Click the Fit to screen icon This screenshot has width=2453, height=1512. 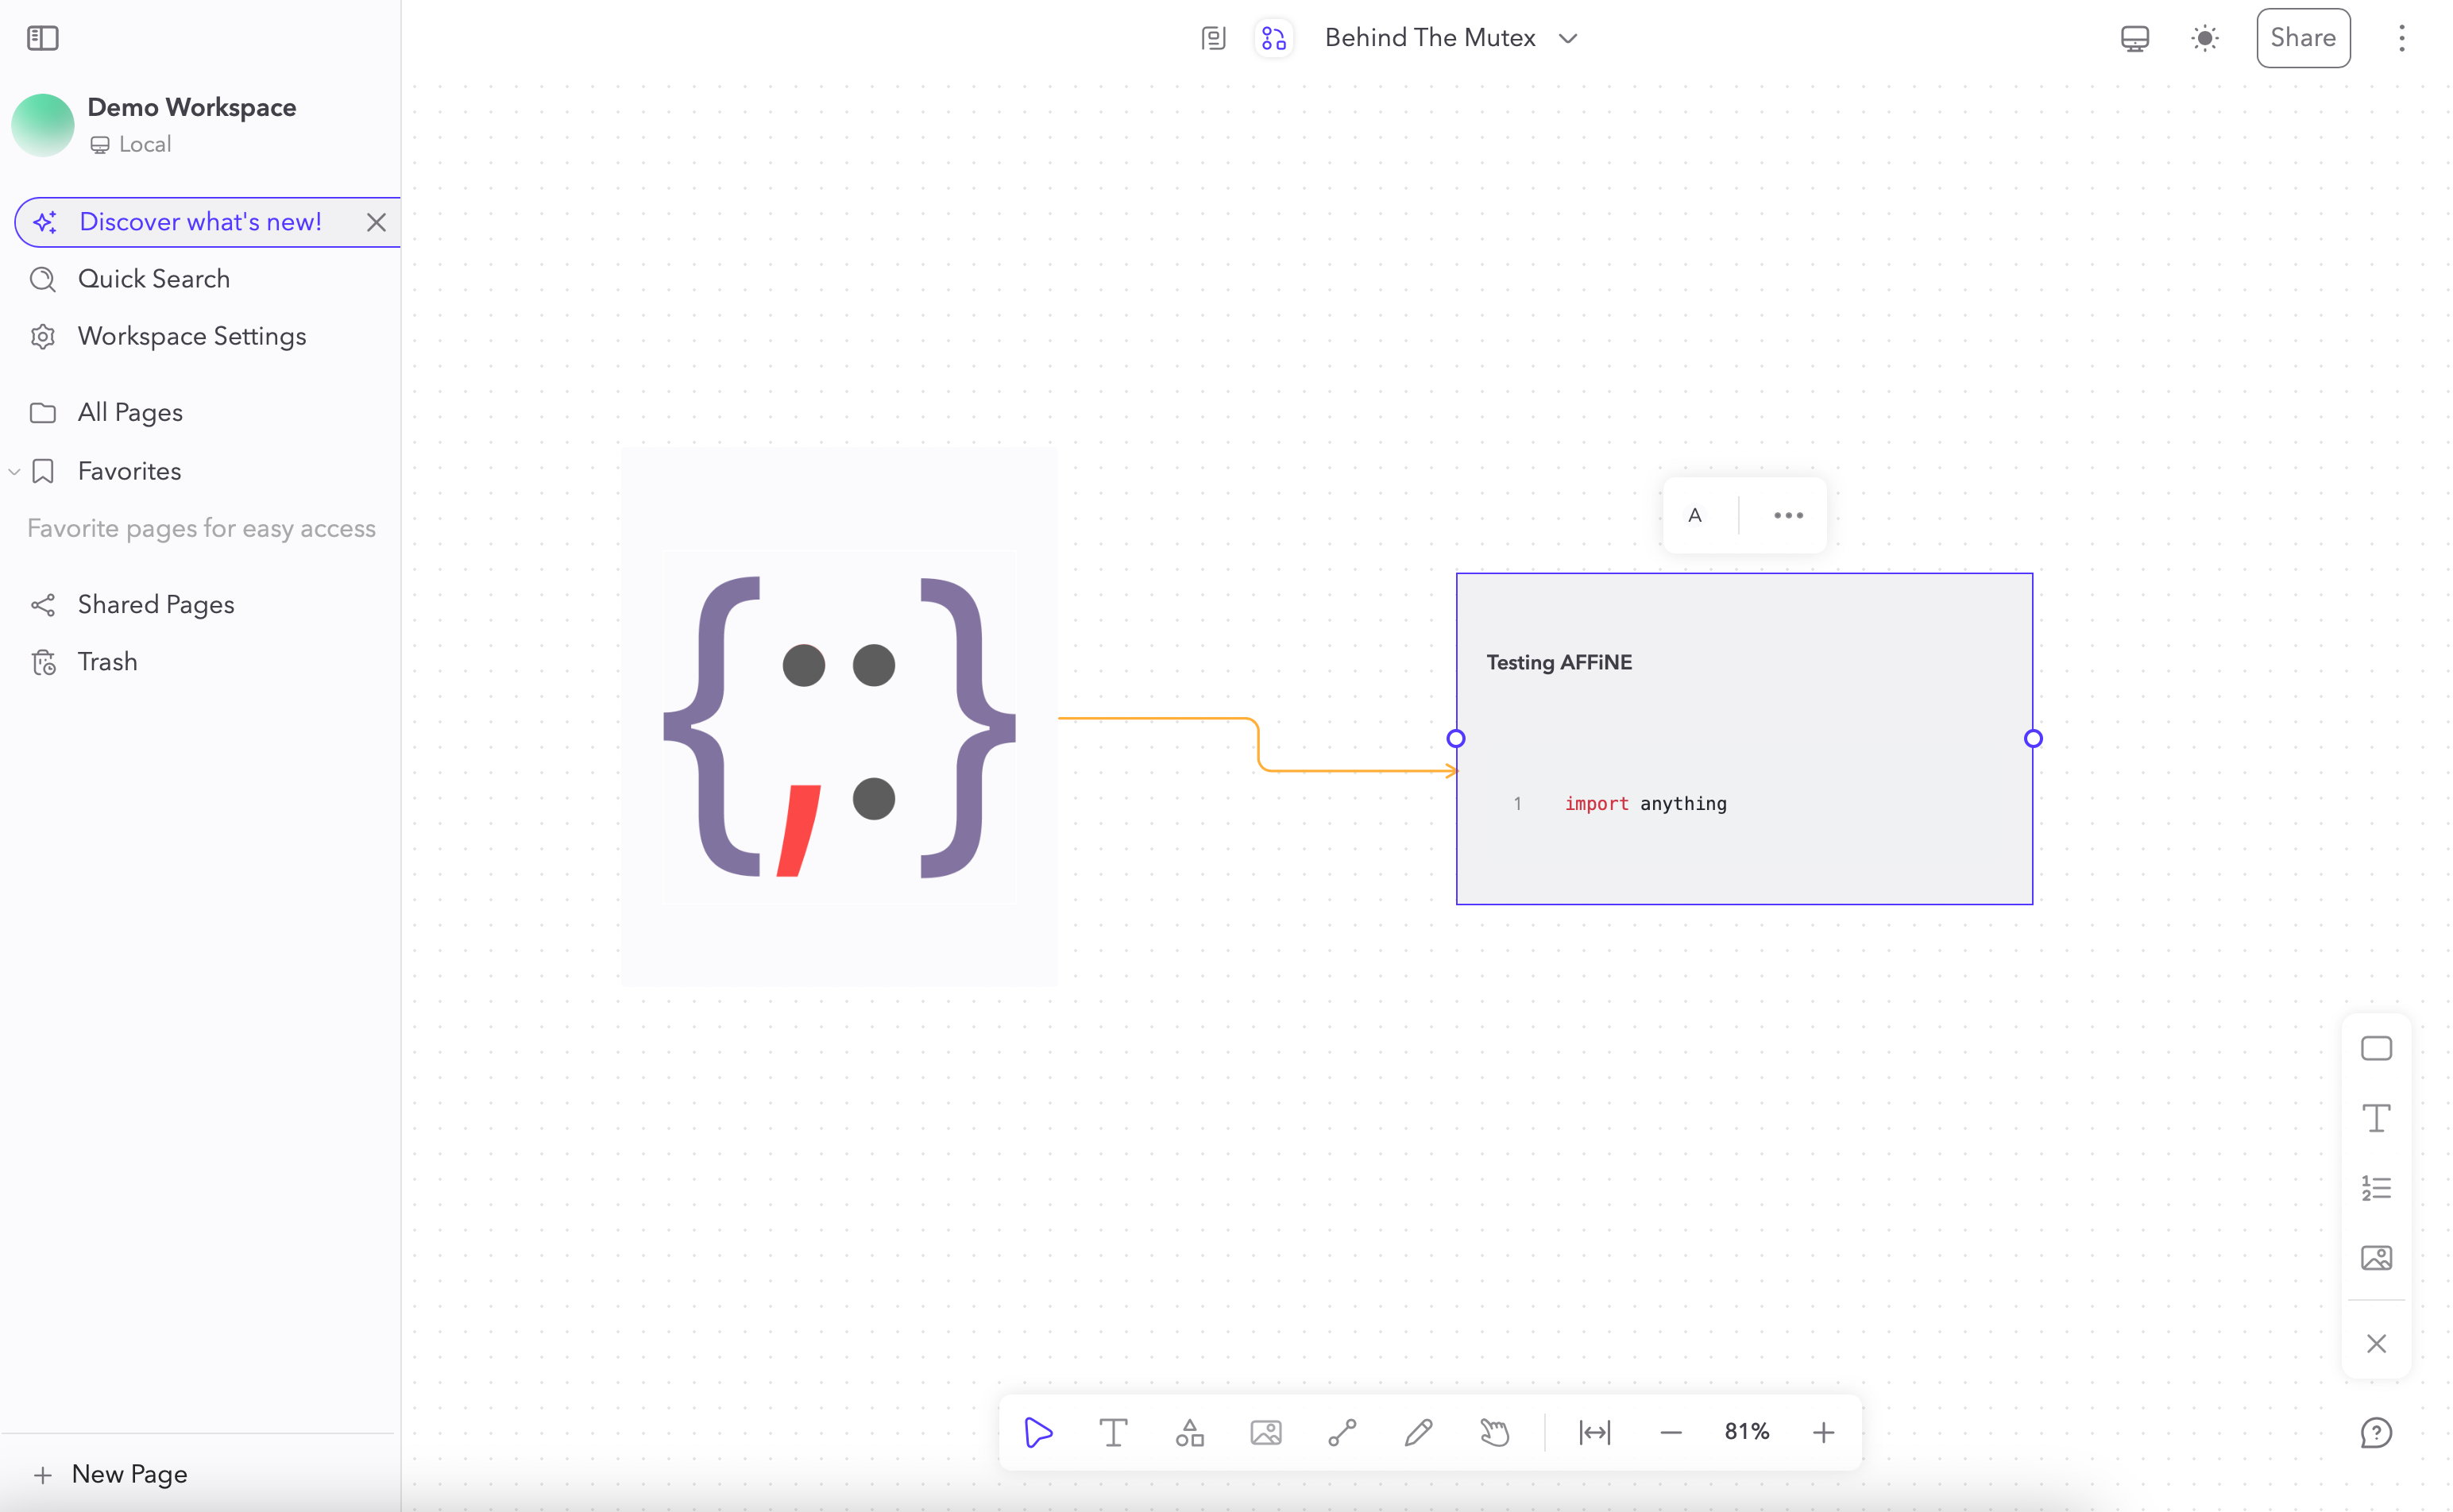pyautogui.click(x=1594, y=1432)
